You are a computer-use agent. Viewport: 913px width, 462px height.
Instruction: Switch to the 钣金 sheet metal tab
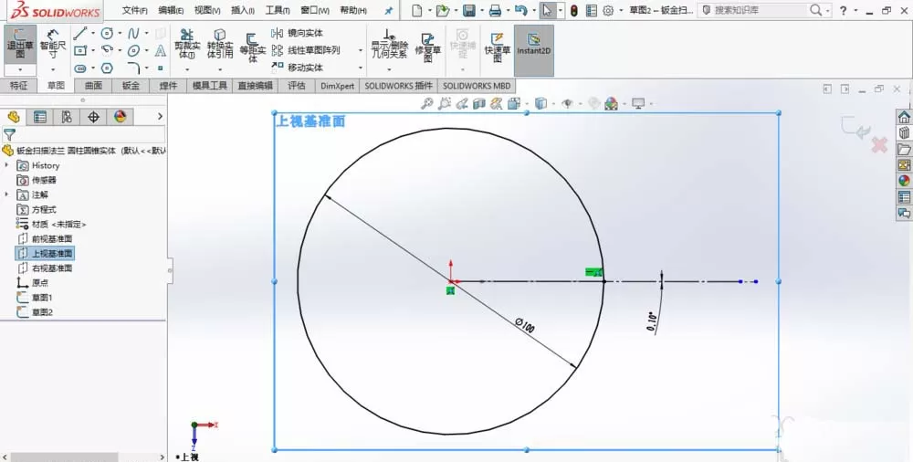[x=131, y=86]
